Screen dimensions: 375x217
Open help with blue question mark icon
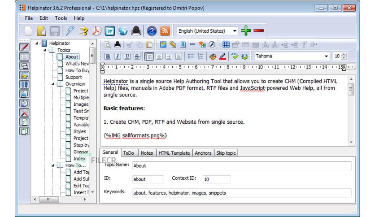point(152,31)
